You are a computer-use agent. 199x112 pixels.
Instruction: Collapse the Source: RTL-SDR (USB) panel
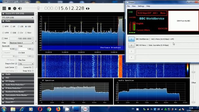tap(18, 14)
